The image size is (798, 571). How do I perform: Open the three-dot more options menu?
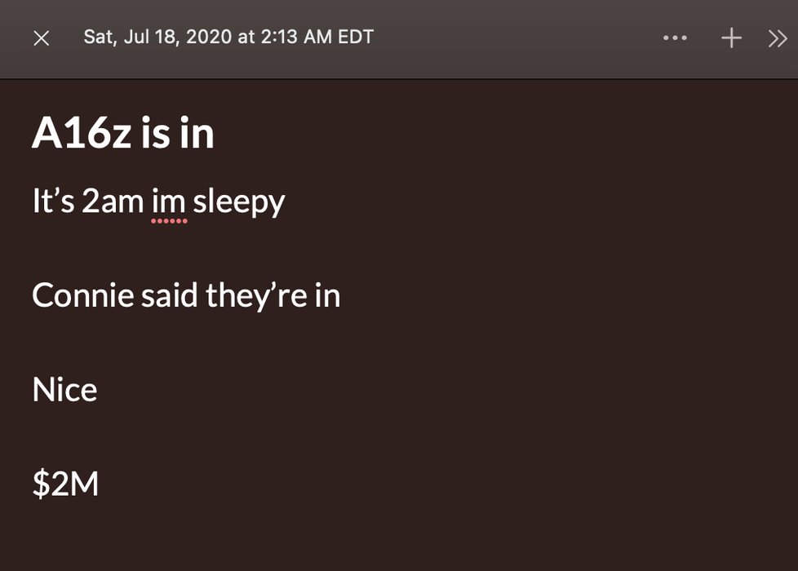[675, 38]
